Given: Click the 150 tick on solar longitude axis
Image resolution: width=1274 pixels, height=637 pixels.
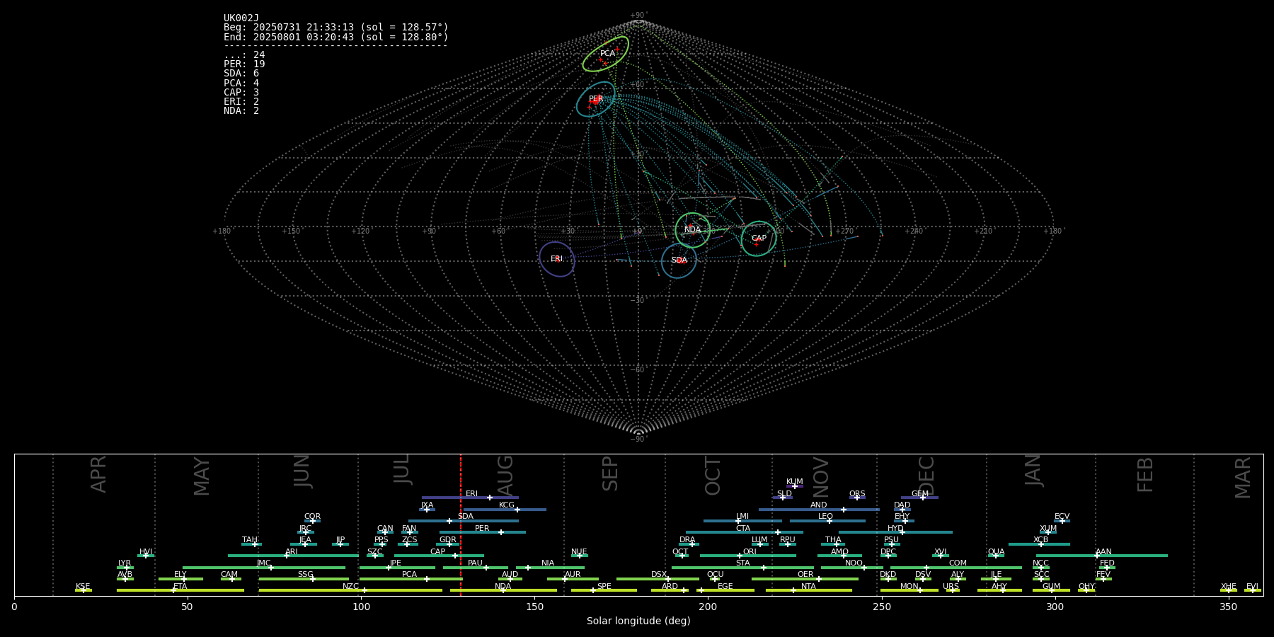Looking at the screenshot, I should pos(534,607).
